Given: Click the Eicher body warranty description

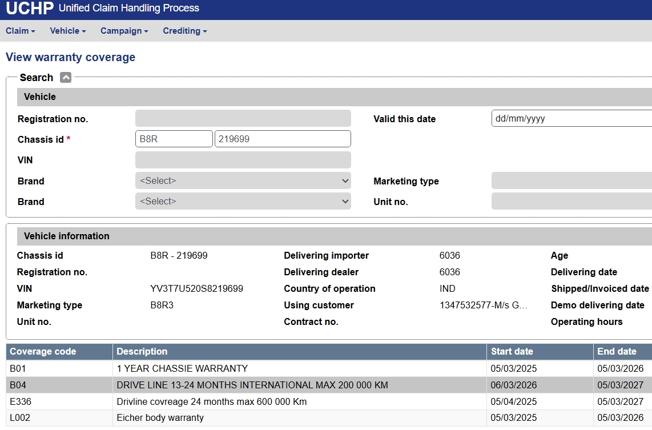Looking at the screenshot, I should coord(160,417).
